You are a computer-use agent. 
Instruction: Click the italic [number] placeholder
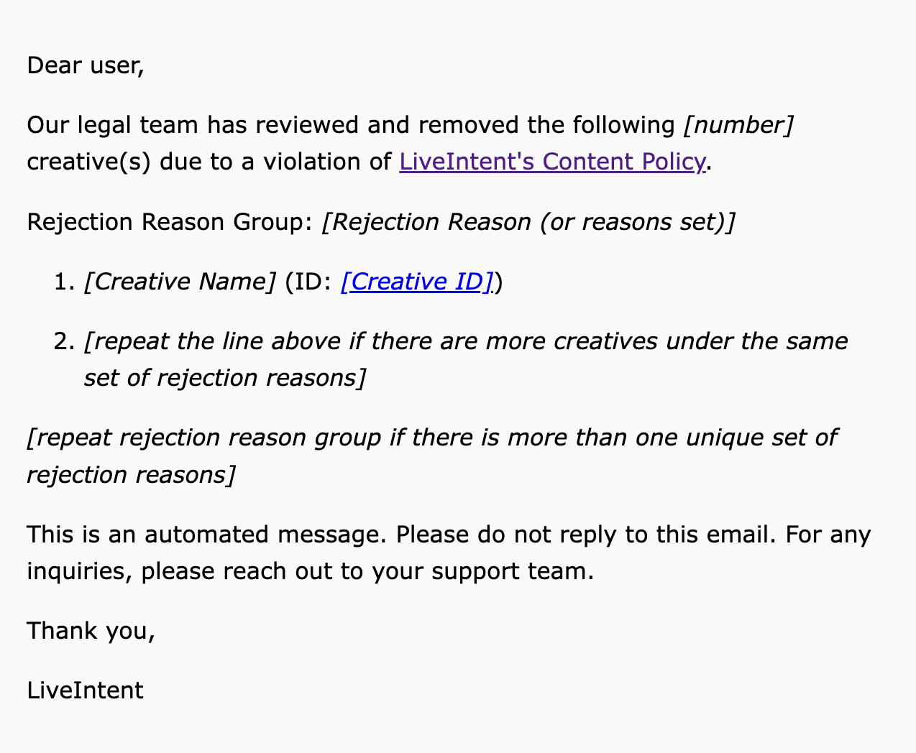click(738, 125)
